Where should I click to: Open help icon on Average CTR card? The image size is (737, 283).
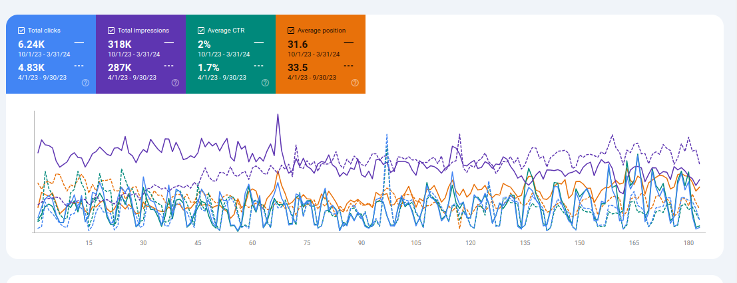click(x=265, y=82)
